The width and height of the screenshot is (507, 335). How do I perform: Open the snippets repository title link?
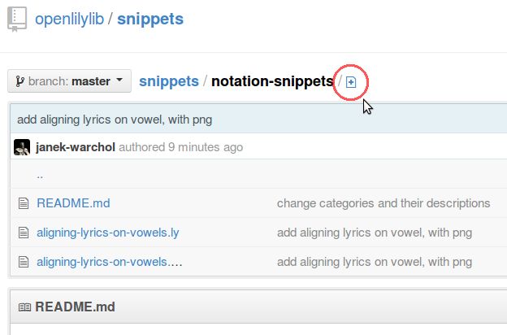tap(150, 20)
